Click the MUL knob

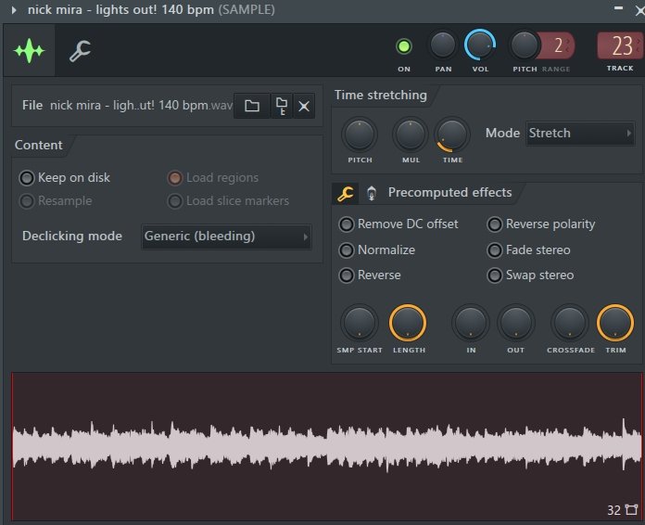411,135
